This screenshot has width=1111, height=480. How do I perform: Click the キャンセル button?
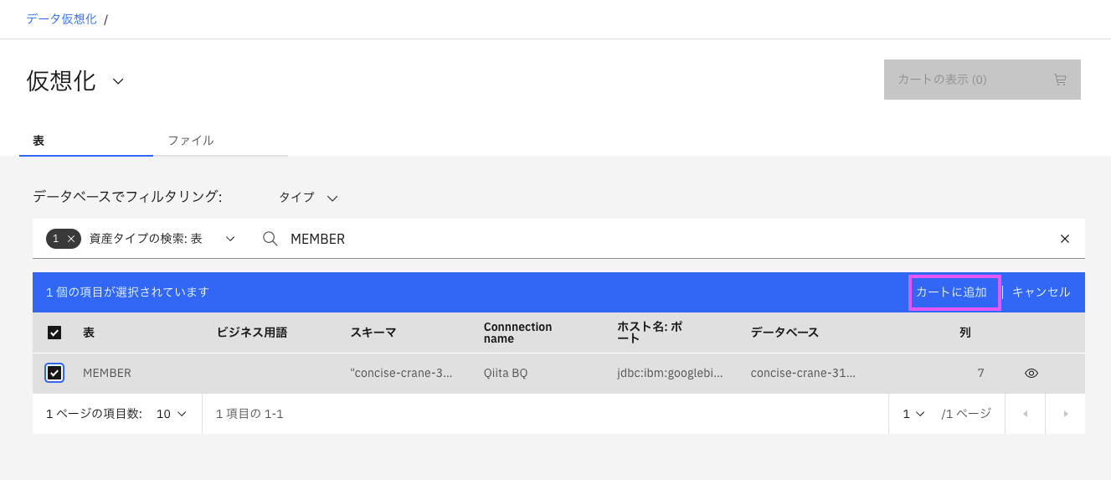(x=1042, y=292)
